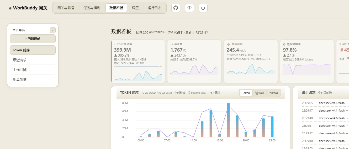This screenshot has height=149, width=349.
Task: Click the 16:00 tall bar in Token chart
Action: (211, 124)
